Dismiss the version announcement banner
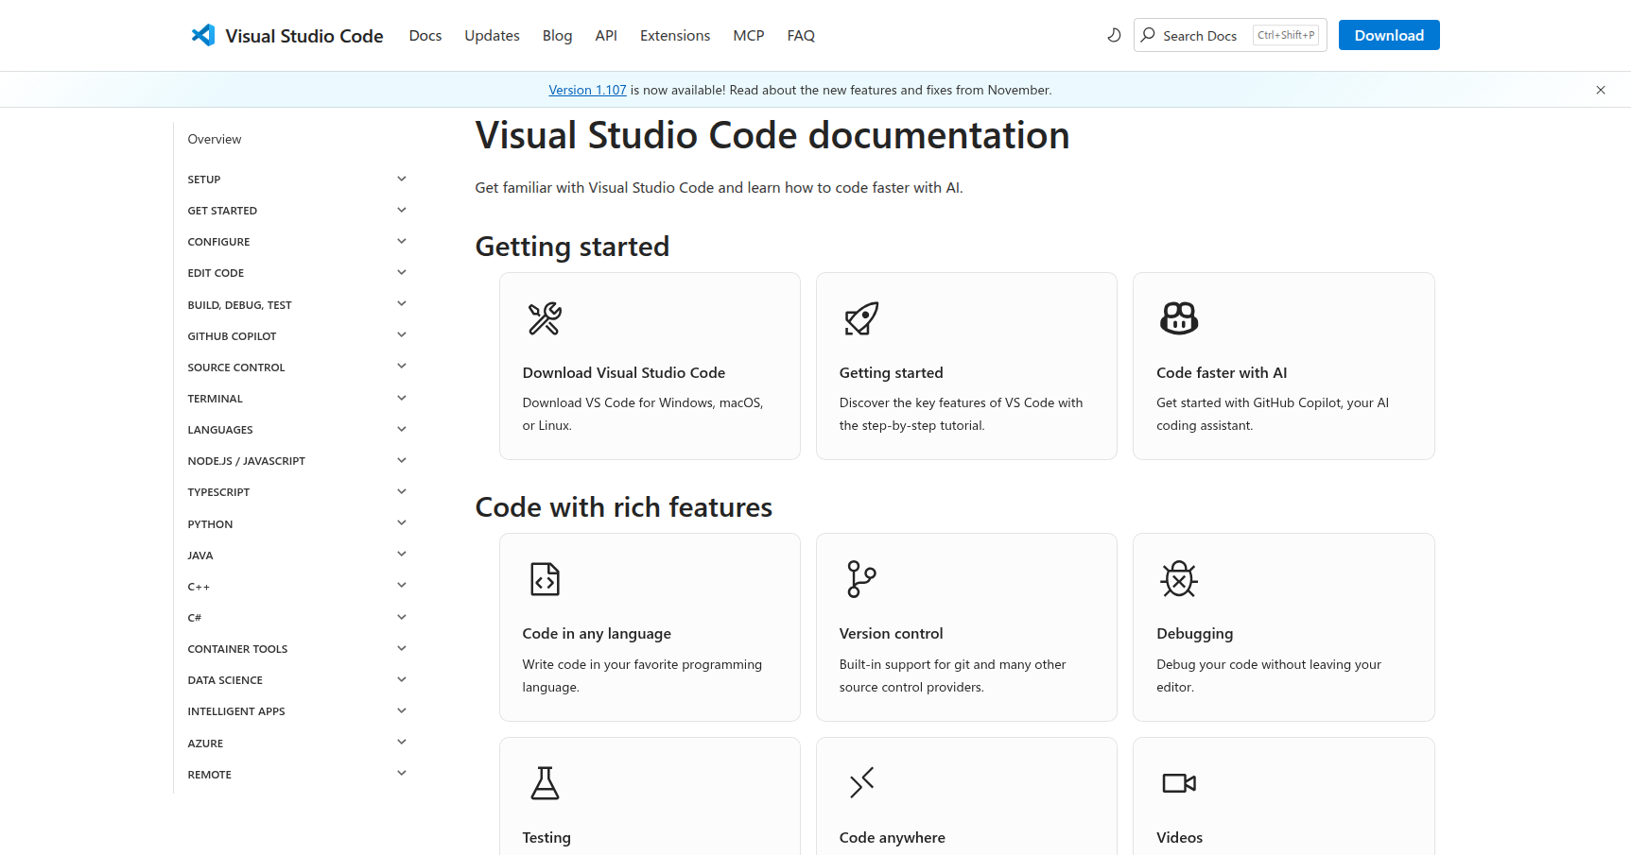The image size is (1631, 855). (1600, 91)
